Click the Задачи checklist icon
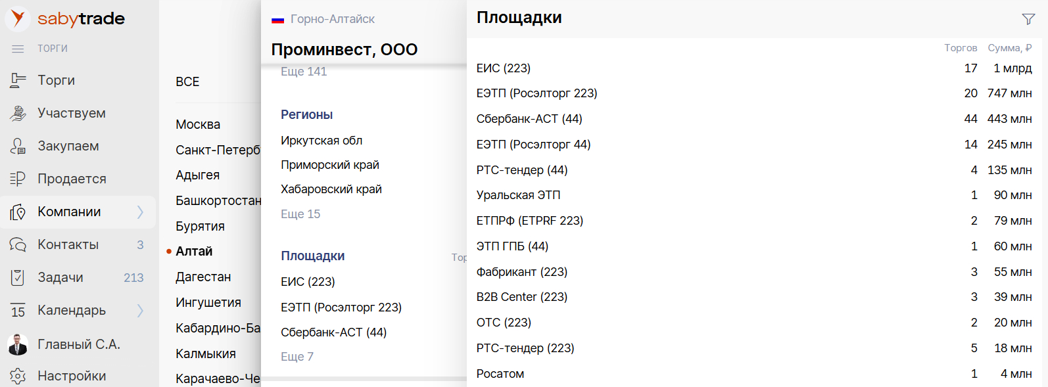Viewport: 1048px width, 387px height. pos(18,277)
